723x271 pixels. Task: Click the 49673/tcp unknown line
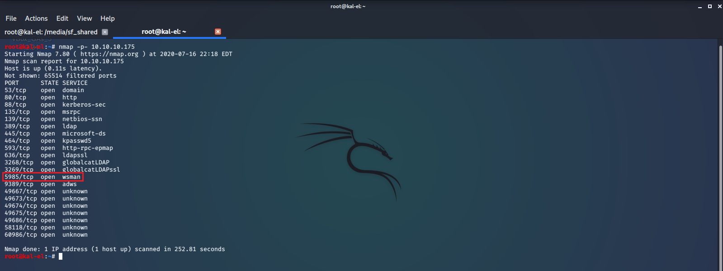tap(46, 199)
